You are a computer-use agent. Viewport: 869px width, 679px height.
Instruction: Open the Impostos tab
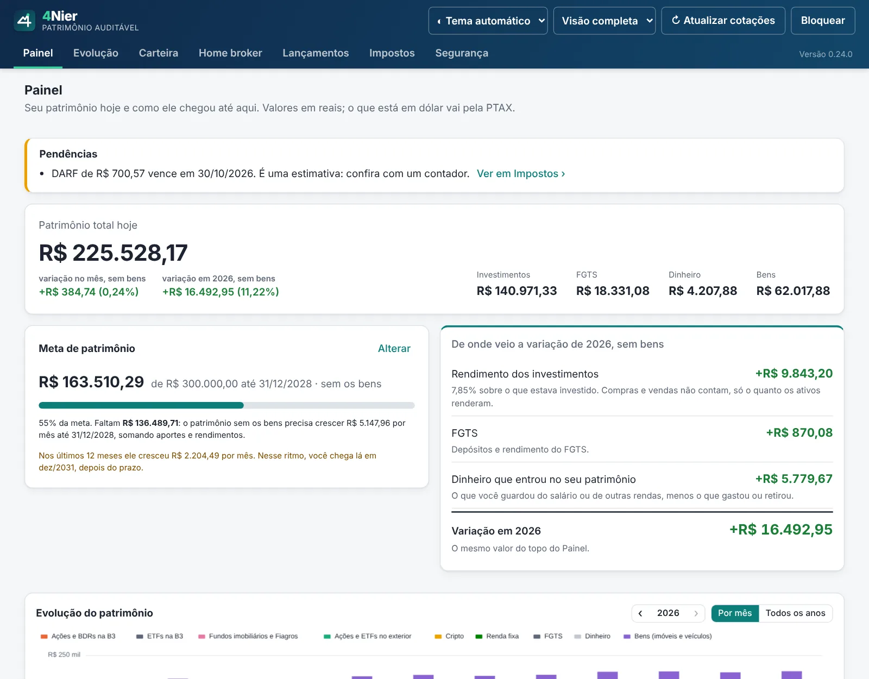(392, 53)
